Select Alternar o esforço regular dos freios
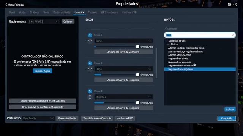Image resolution: width=243 pixels, height=136 pixels. (186, 51)
